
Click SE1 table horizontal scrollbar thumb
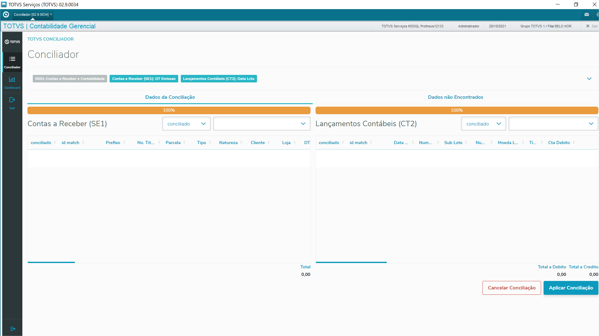coord(51,262)
